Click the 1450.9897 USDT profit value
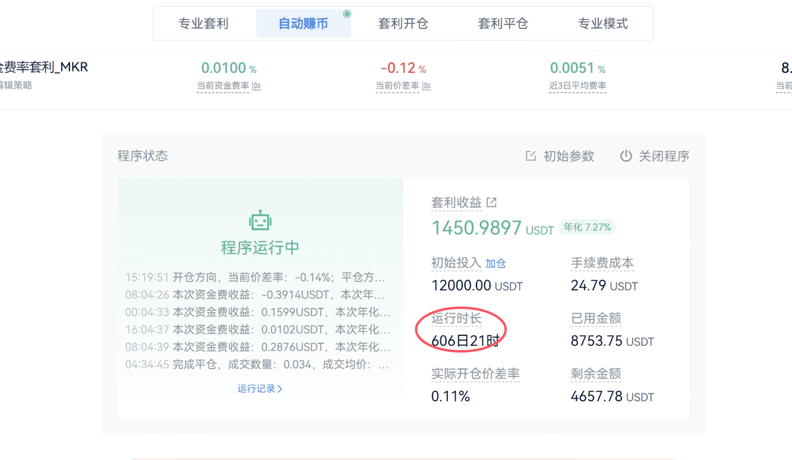This screenshot has width=792, height=460. (493, 228)
